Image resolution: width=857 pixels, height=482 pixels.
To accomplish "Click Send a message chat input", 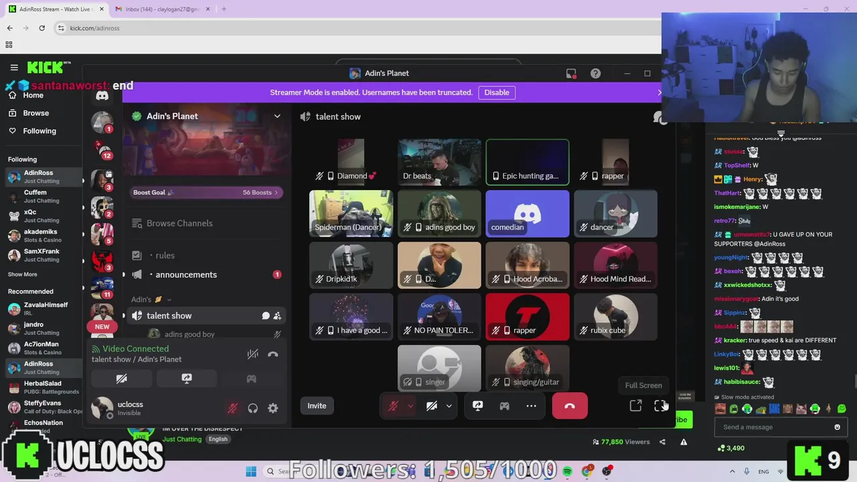I will coord(773,427).
